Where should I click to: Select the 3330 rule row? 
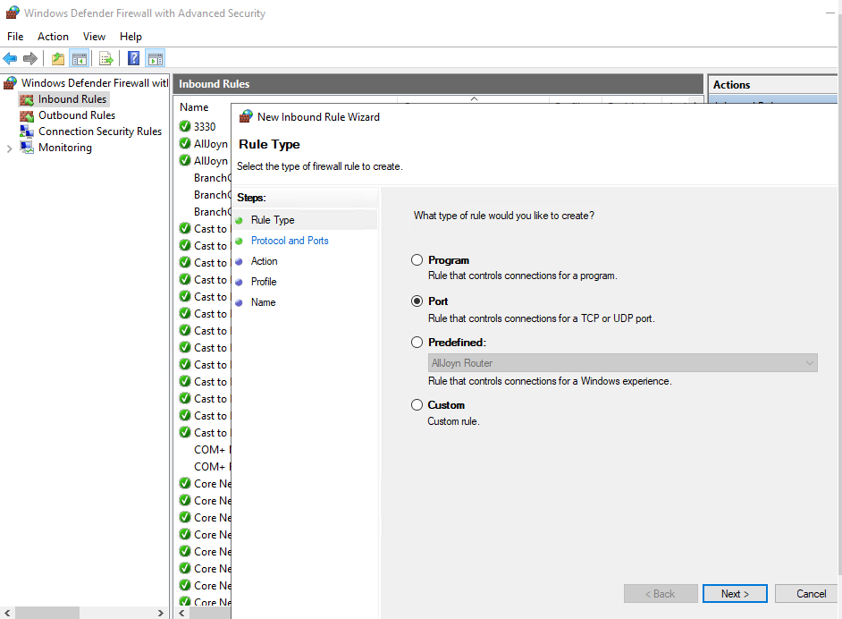pos(204,127)
